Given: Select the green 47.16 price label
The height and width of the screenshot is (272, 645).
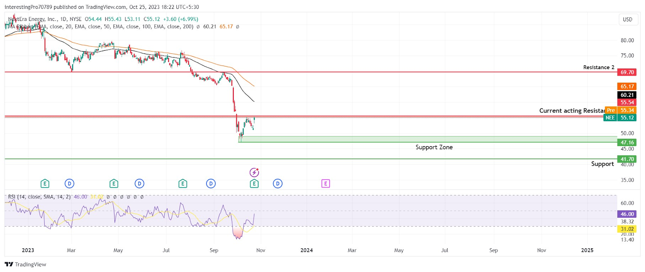Looking at the screenshot, I should tap(627, 142).
